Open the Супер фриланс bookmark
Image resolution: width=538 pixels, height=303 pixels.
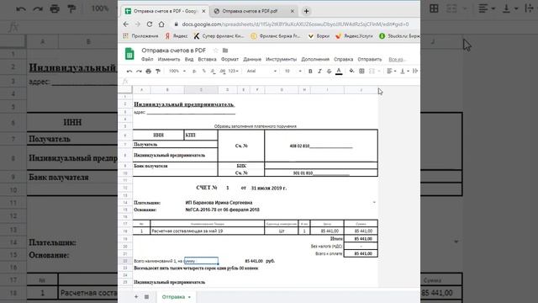219,35
